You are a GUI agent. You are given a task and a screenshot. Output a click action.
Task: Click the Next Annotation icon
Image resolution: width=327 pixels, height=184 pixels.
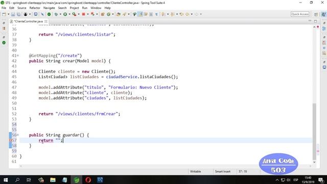[163, 14]
